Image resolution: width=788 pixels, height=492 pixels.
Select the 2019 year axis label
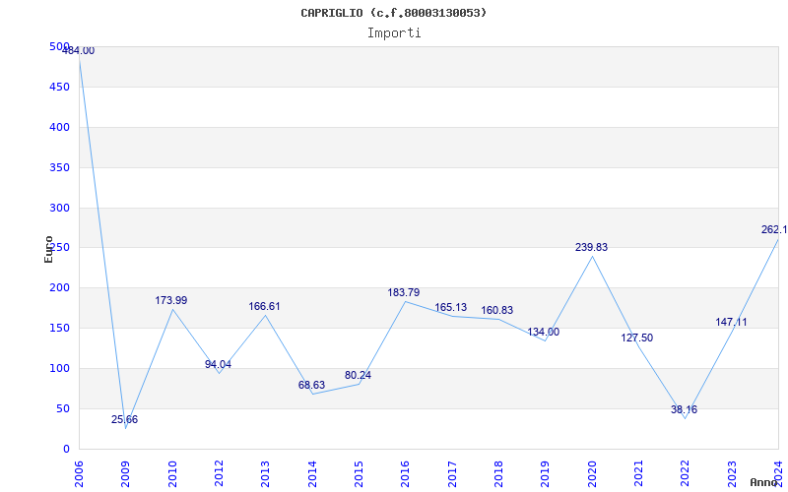[x=546, y=474]
